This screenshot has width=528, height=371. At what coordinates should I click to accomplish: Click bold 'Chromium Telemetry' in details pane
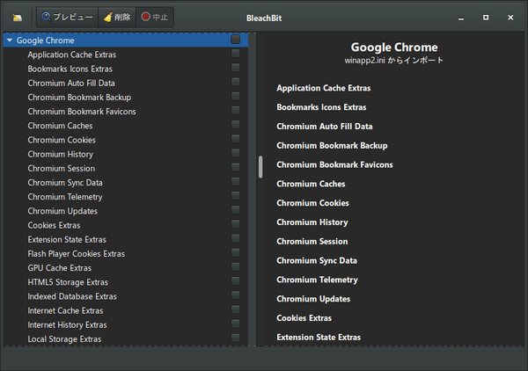coord(317,280)
